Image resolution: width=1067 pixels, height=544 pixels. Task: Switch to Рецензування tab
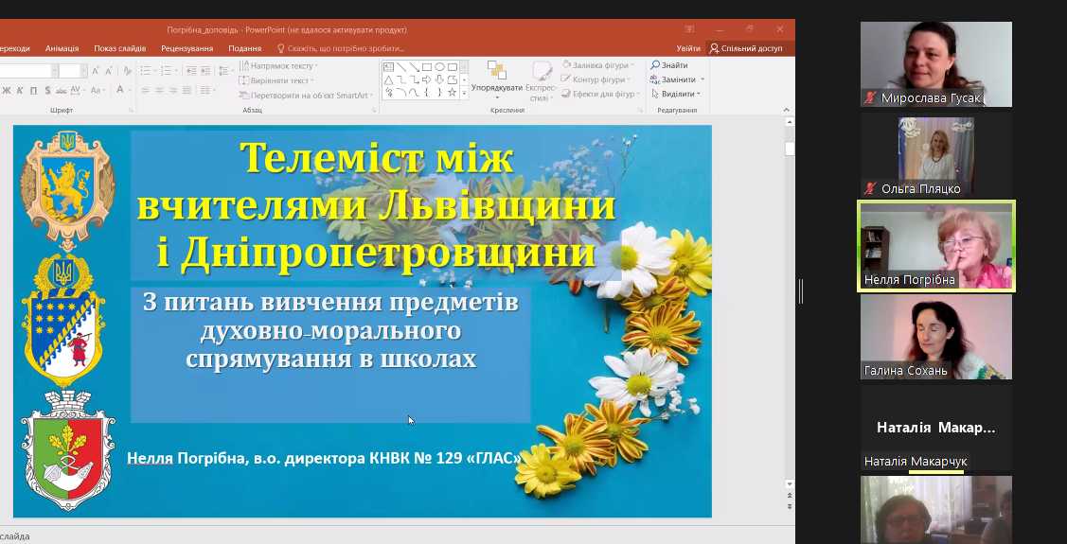tap(187, 48)
